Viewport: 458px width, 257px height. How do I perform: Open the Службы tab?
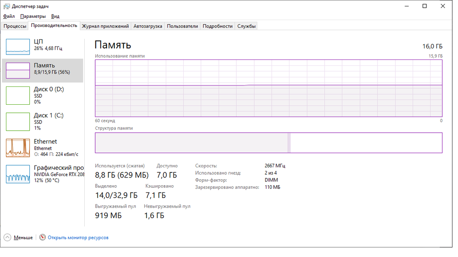(x=246, y=26)
